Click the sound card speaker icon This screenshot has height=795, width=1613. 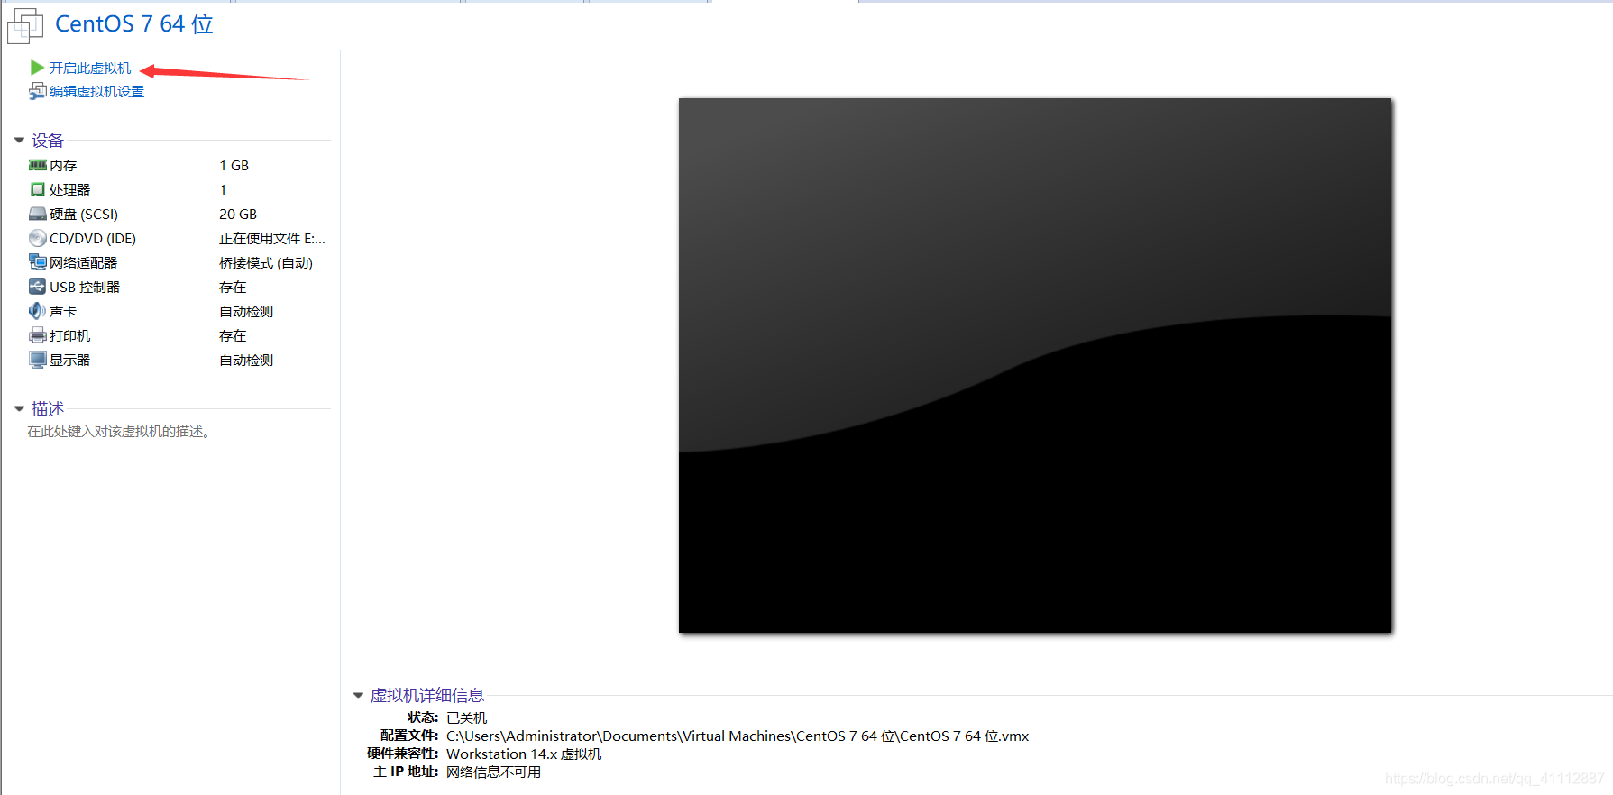tap(37, 311)
